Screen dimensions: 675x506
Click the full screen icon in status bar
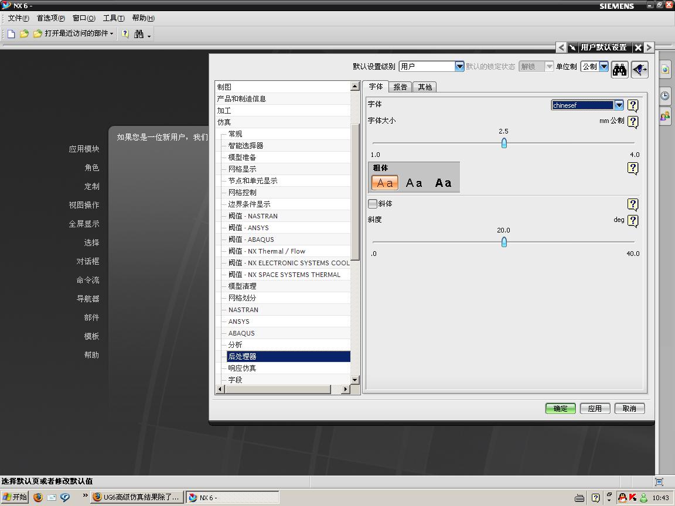[x=659, y=481]
